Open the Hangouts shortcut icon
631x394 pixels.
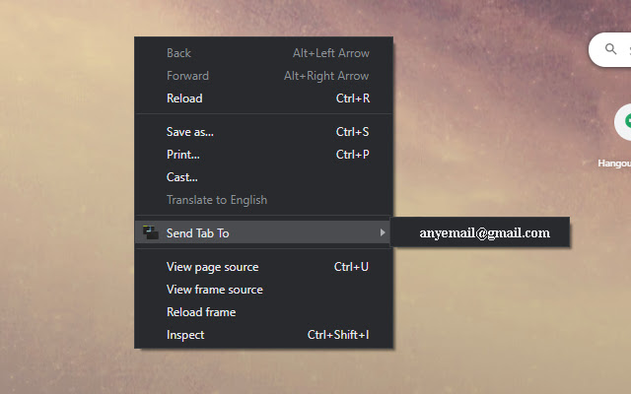(x=625, y=121)
